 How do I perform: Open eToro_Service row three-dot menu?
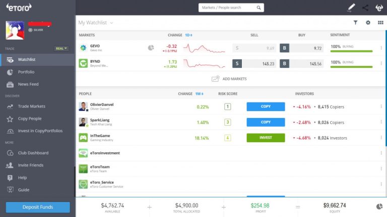pyautogui.click(x=381, y=184)
